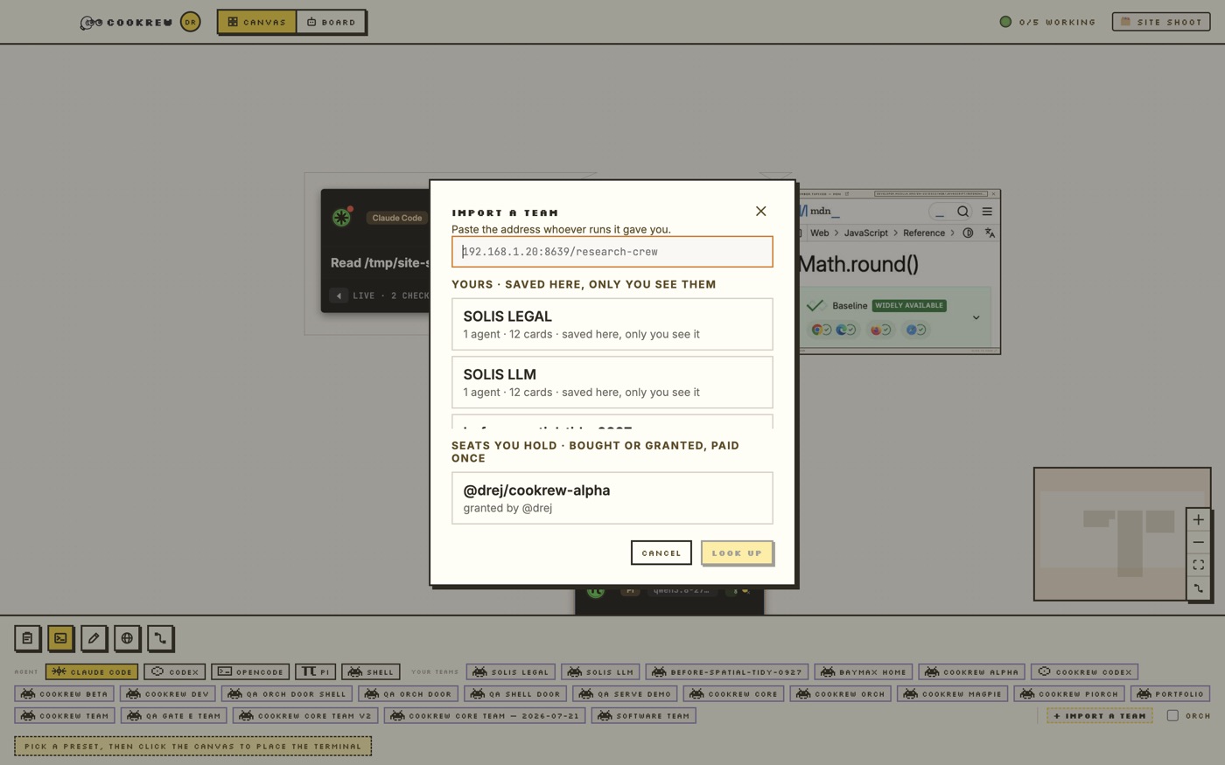Pick the Cookrew Magpie team preset
The width and height of the screenshot is (1225, 765).
click(953, 693)
